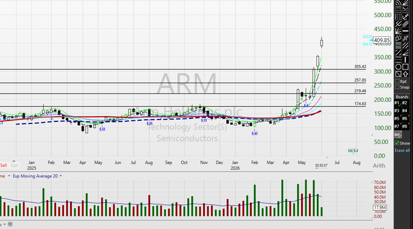Select the text note box tool
Viewport: 413px width, 229px height.
point(398,74)
